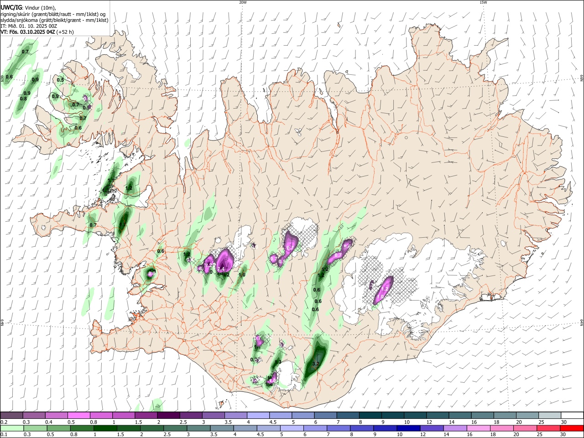Image resolution: width=584 pixels, height=438 pixels.
Task: Click the 1.3 rainfall value near the south glacier
Action: [278, 362]
